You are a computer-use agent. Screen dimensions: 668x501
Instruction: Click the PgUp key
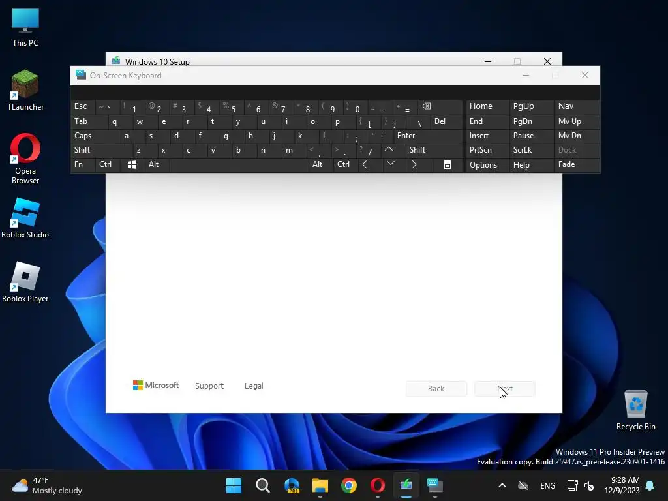(x=531, y=106)
